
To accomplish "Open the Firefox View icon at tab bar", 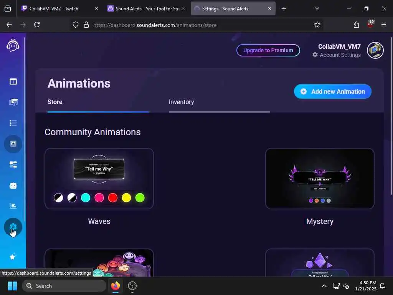I will tap(8, 9).
